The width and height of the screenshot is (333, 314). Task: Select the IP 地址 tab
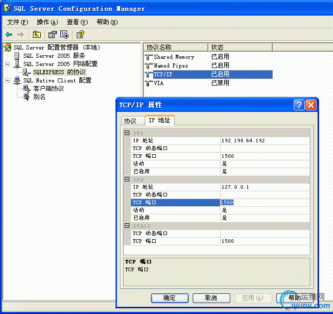click(159, 120)
